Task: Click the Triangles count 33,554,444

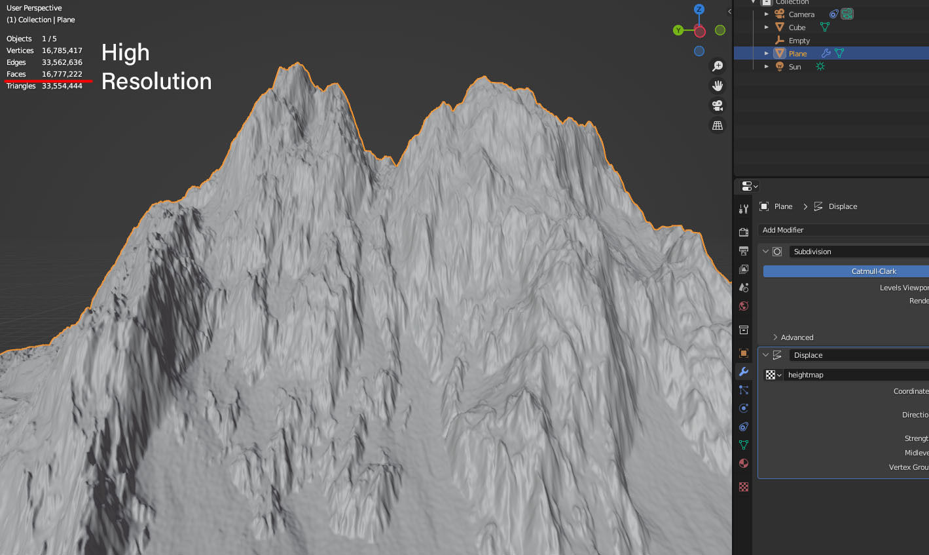Action: point(62,86)
